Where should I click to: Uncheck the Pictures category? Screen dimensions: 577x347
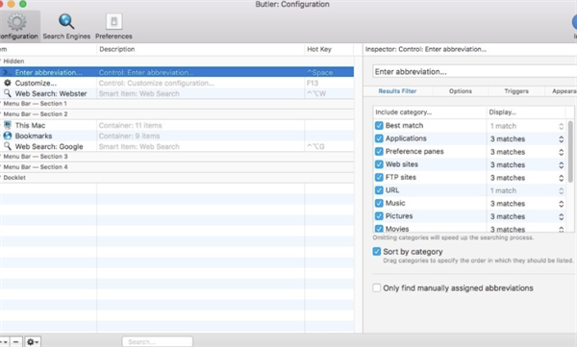pos(379,216)
